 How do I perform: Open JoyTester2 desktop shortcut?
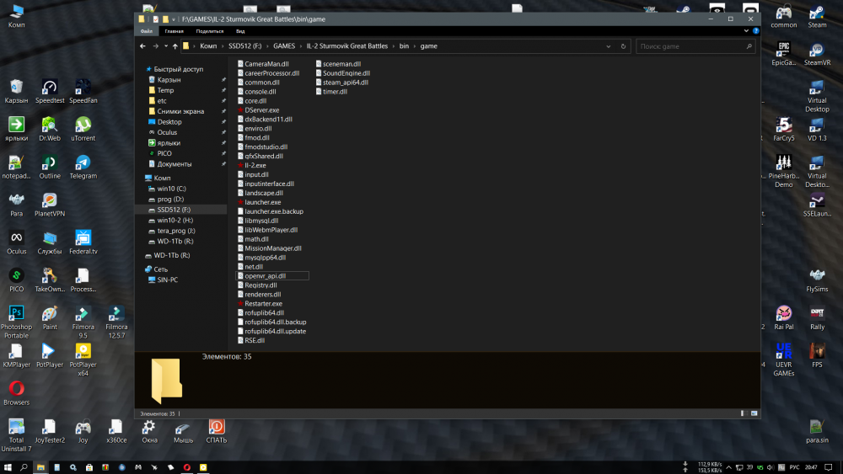pos(50,431)
